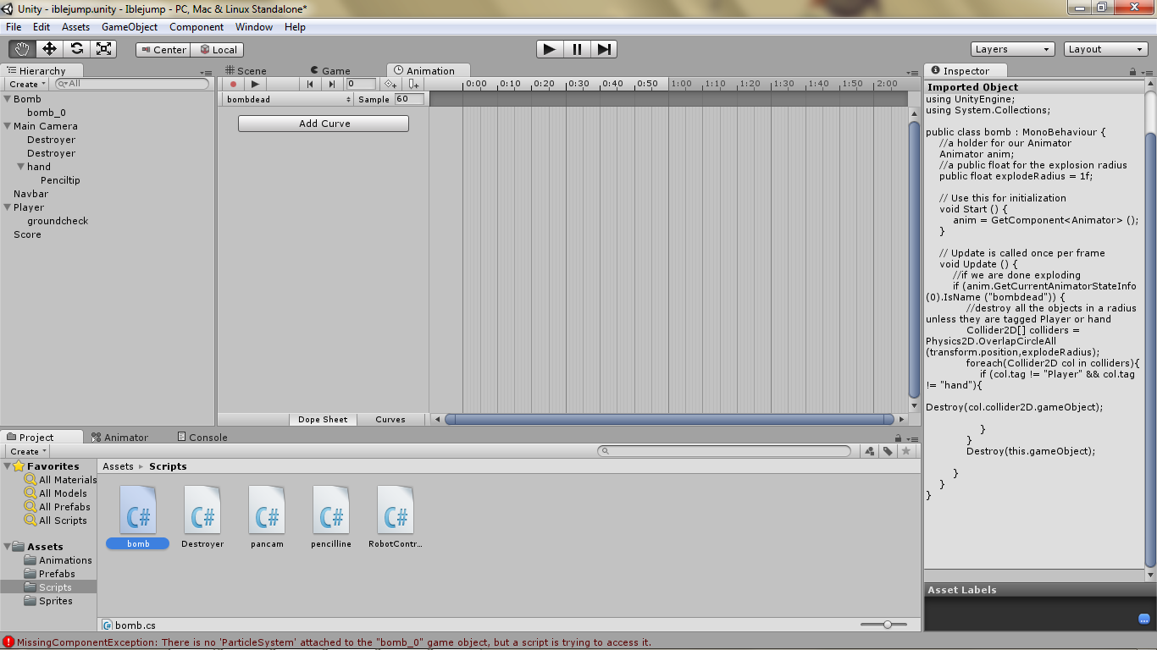Advance one frame with Step button

point(603,49)
